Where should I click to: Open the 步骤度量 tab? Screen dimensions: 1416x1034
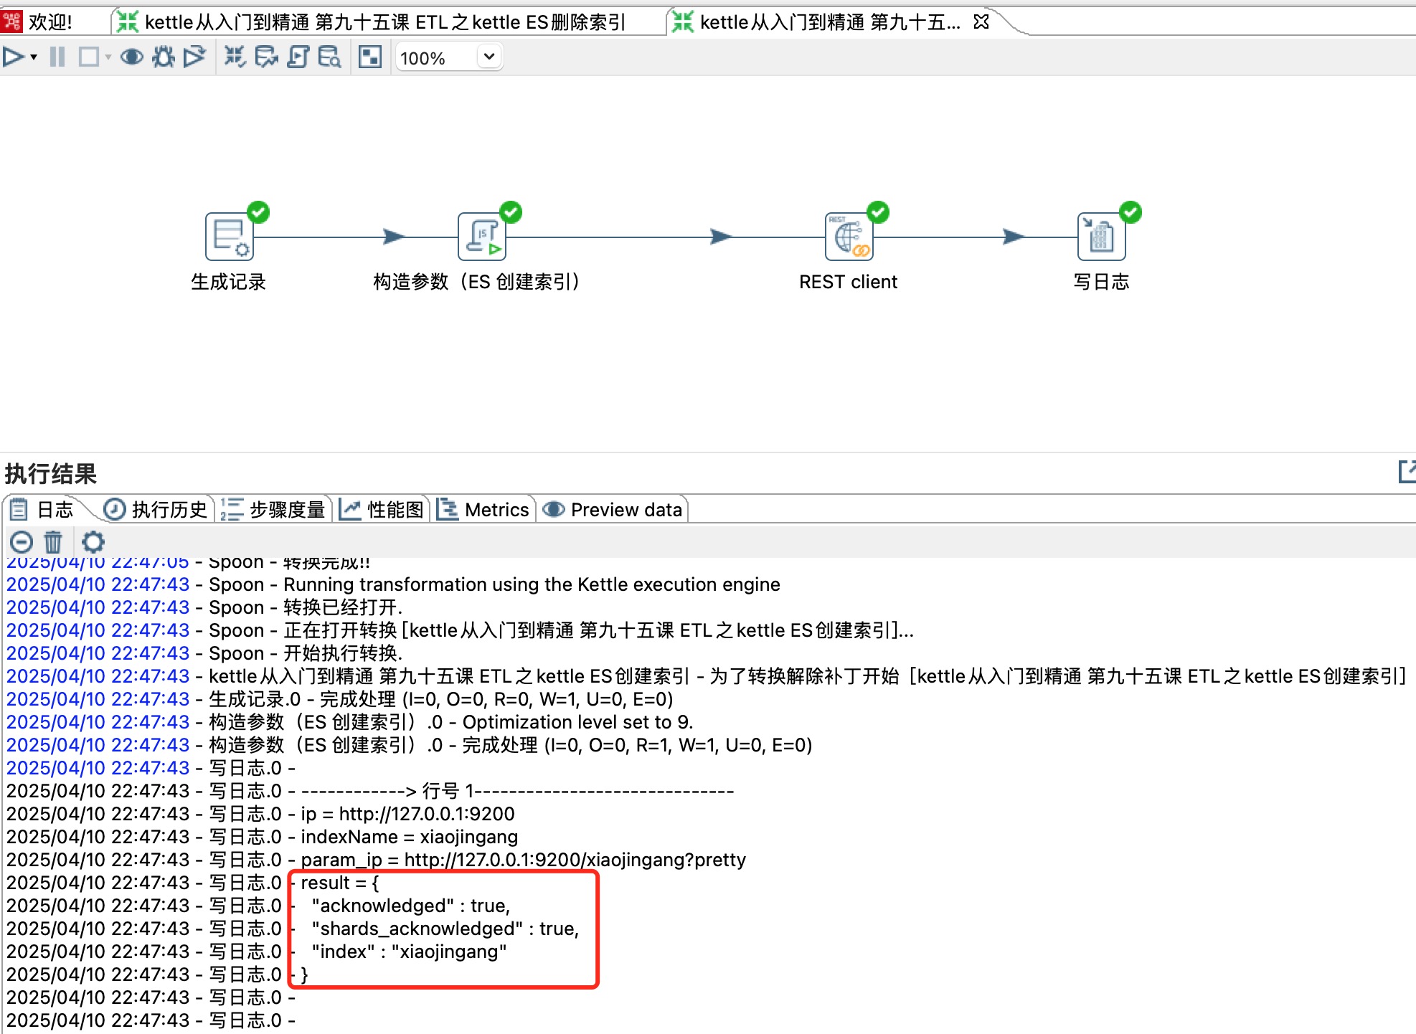[275, 510]
